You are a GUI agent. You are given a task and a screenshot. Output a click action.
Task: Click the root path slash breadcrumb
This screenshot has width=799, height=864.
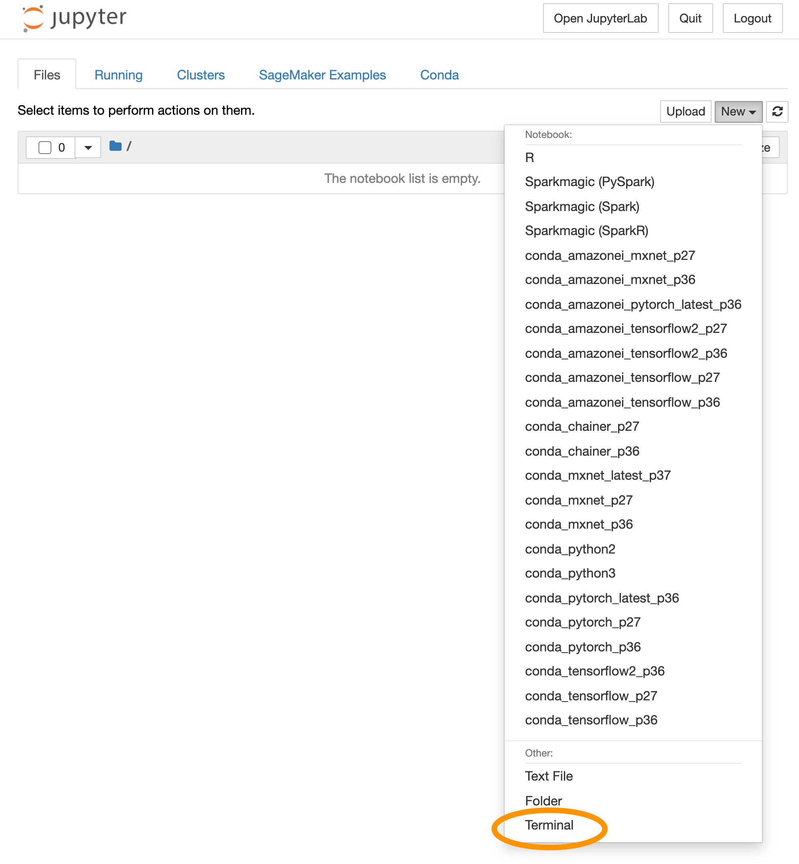pyautogui.click(x=129, y=146)
